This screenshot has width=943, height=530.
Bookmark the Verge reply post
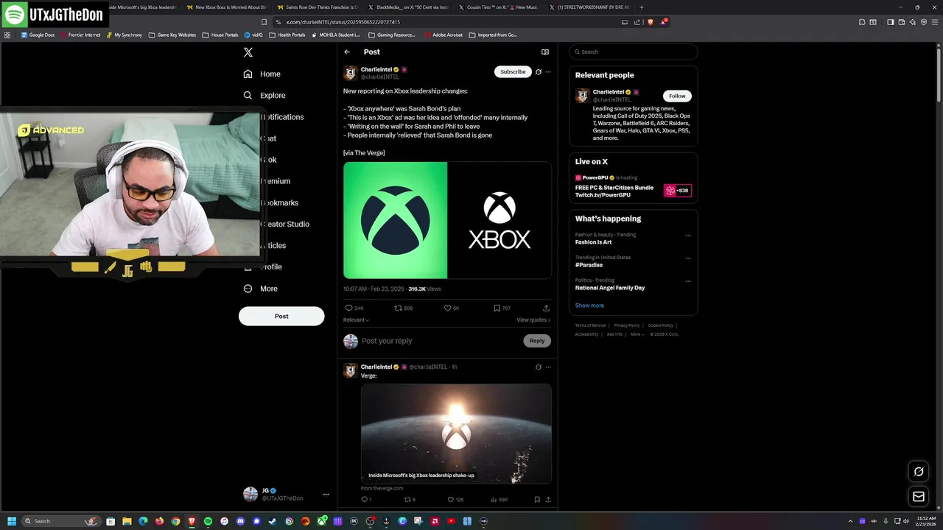537,499
